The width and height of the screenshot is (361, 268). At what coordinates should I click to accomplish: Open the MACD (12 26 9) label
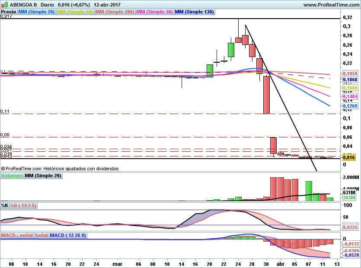tap(68, 236)
